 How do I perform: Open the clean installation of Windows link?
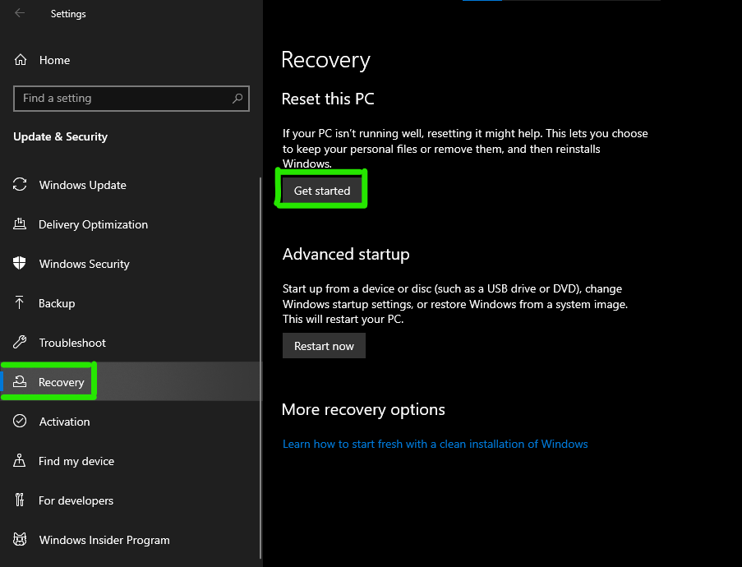coord(435,444)
